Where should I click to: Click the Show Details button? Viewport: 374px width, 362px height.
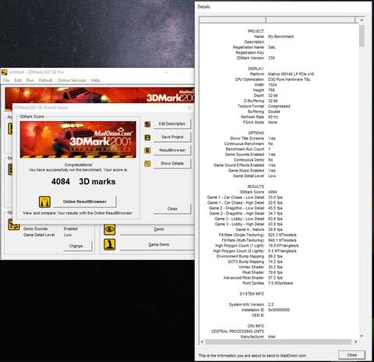(x=172, y=163)
